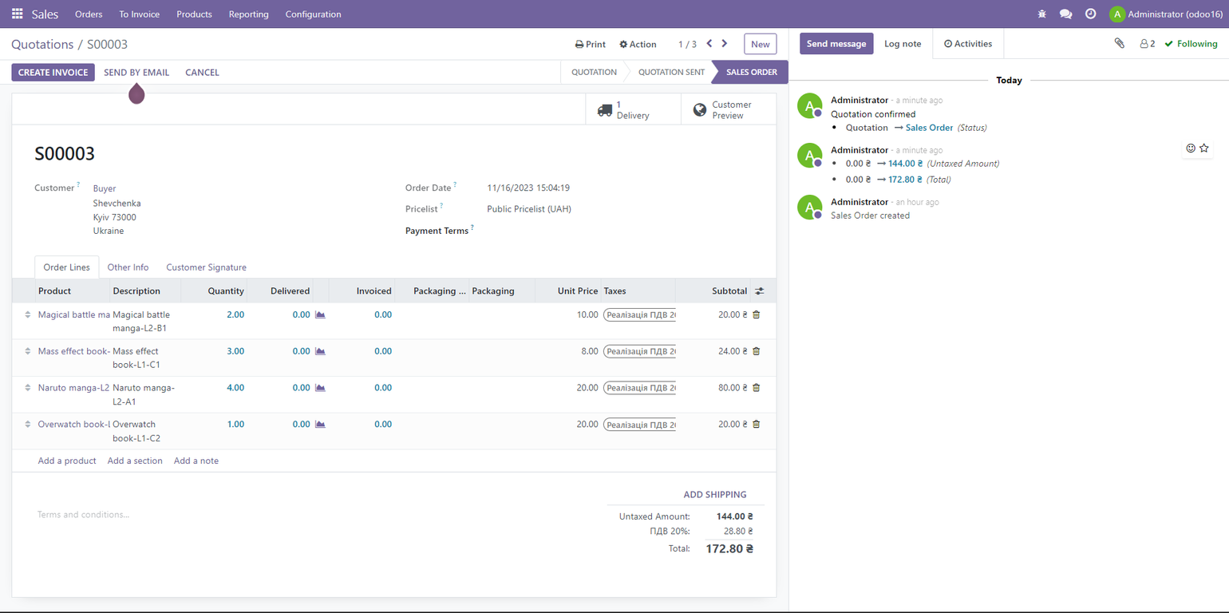Show the followers count icon
Image resolution: width=1229 pixels, height=613 pixels.
tap(1148, 44)
